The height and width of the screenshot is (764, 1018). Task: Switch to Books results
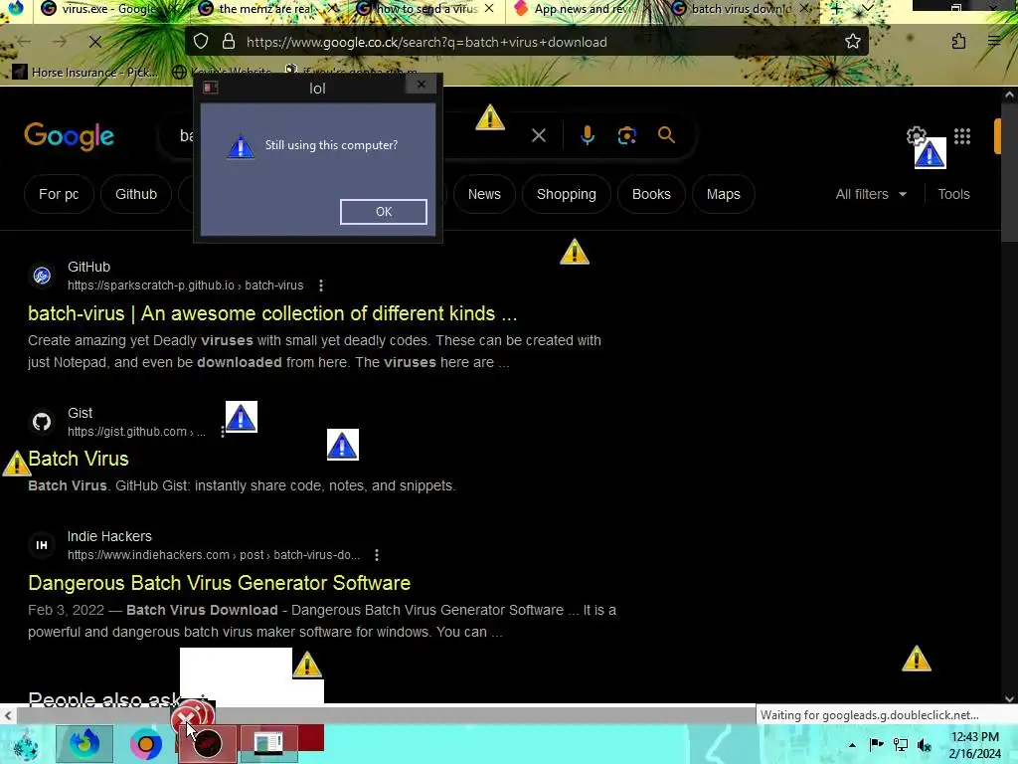[x=651, y=194]
